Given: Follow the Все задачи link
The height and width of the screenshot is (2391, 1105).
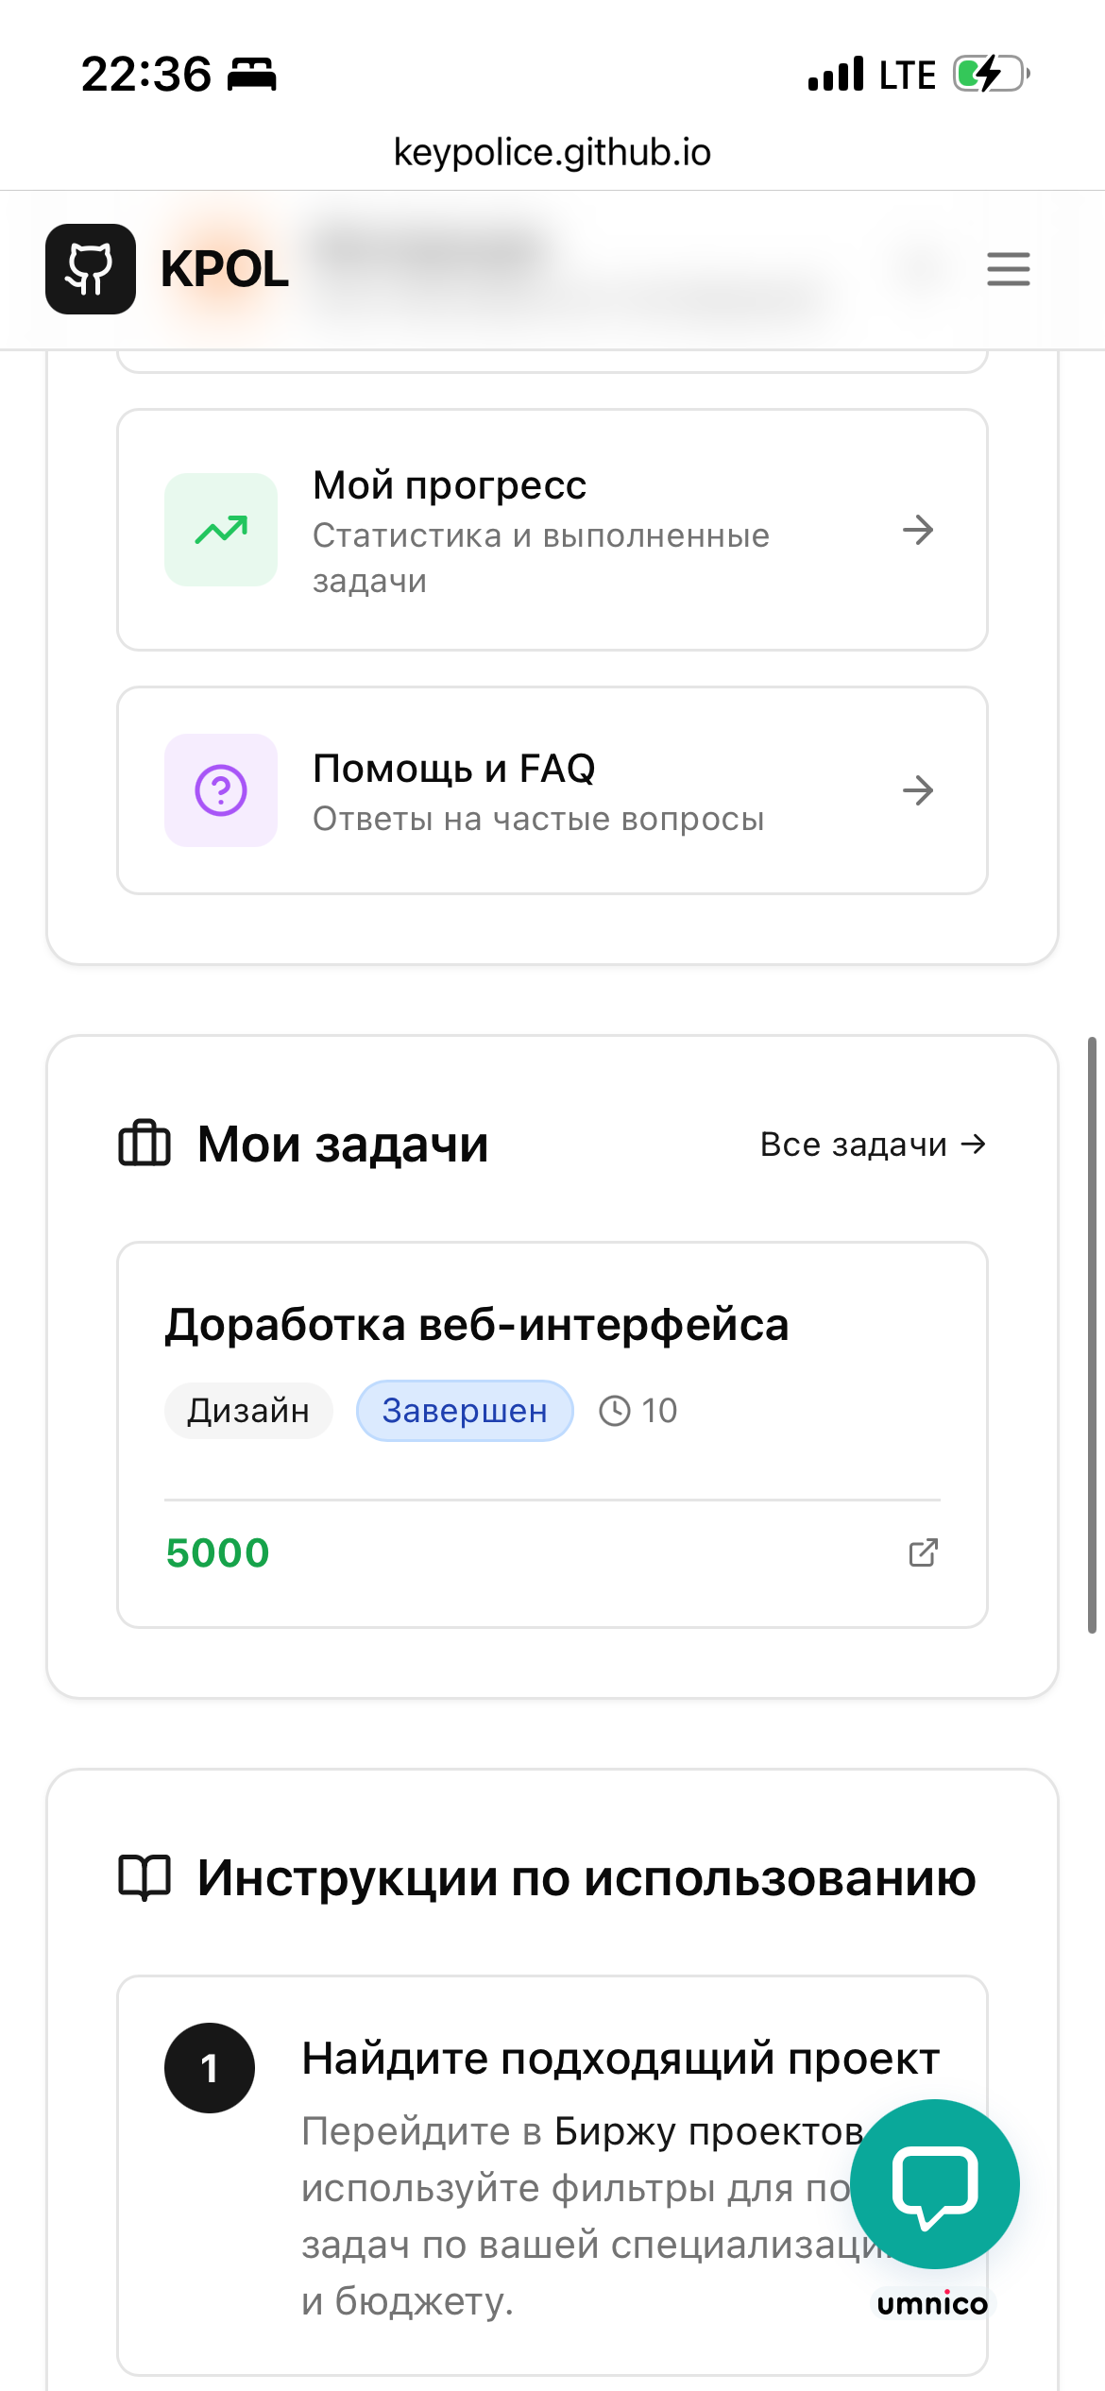Looking at the screenshot, I should (873, 1144).
